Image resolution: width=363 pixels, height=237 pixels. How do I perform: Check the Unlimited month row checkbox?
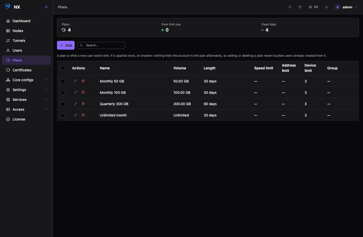click(63, 115)
